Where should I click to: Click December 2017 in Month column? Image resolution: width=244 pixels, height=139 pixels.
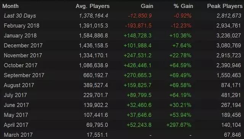(x=23, y=45)
